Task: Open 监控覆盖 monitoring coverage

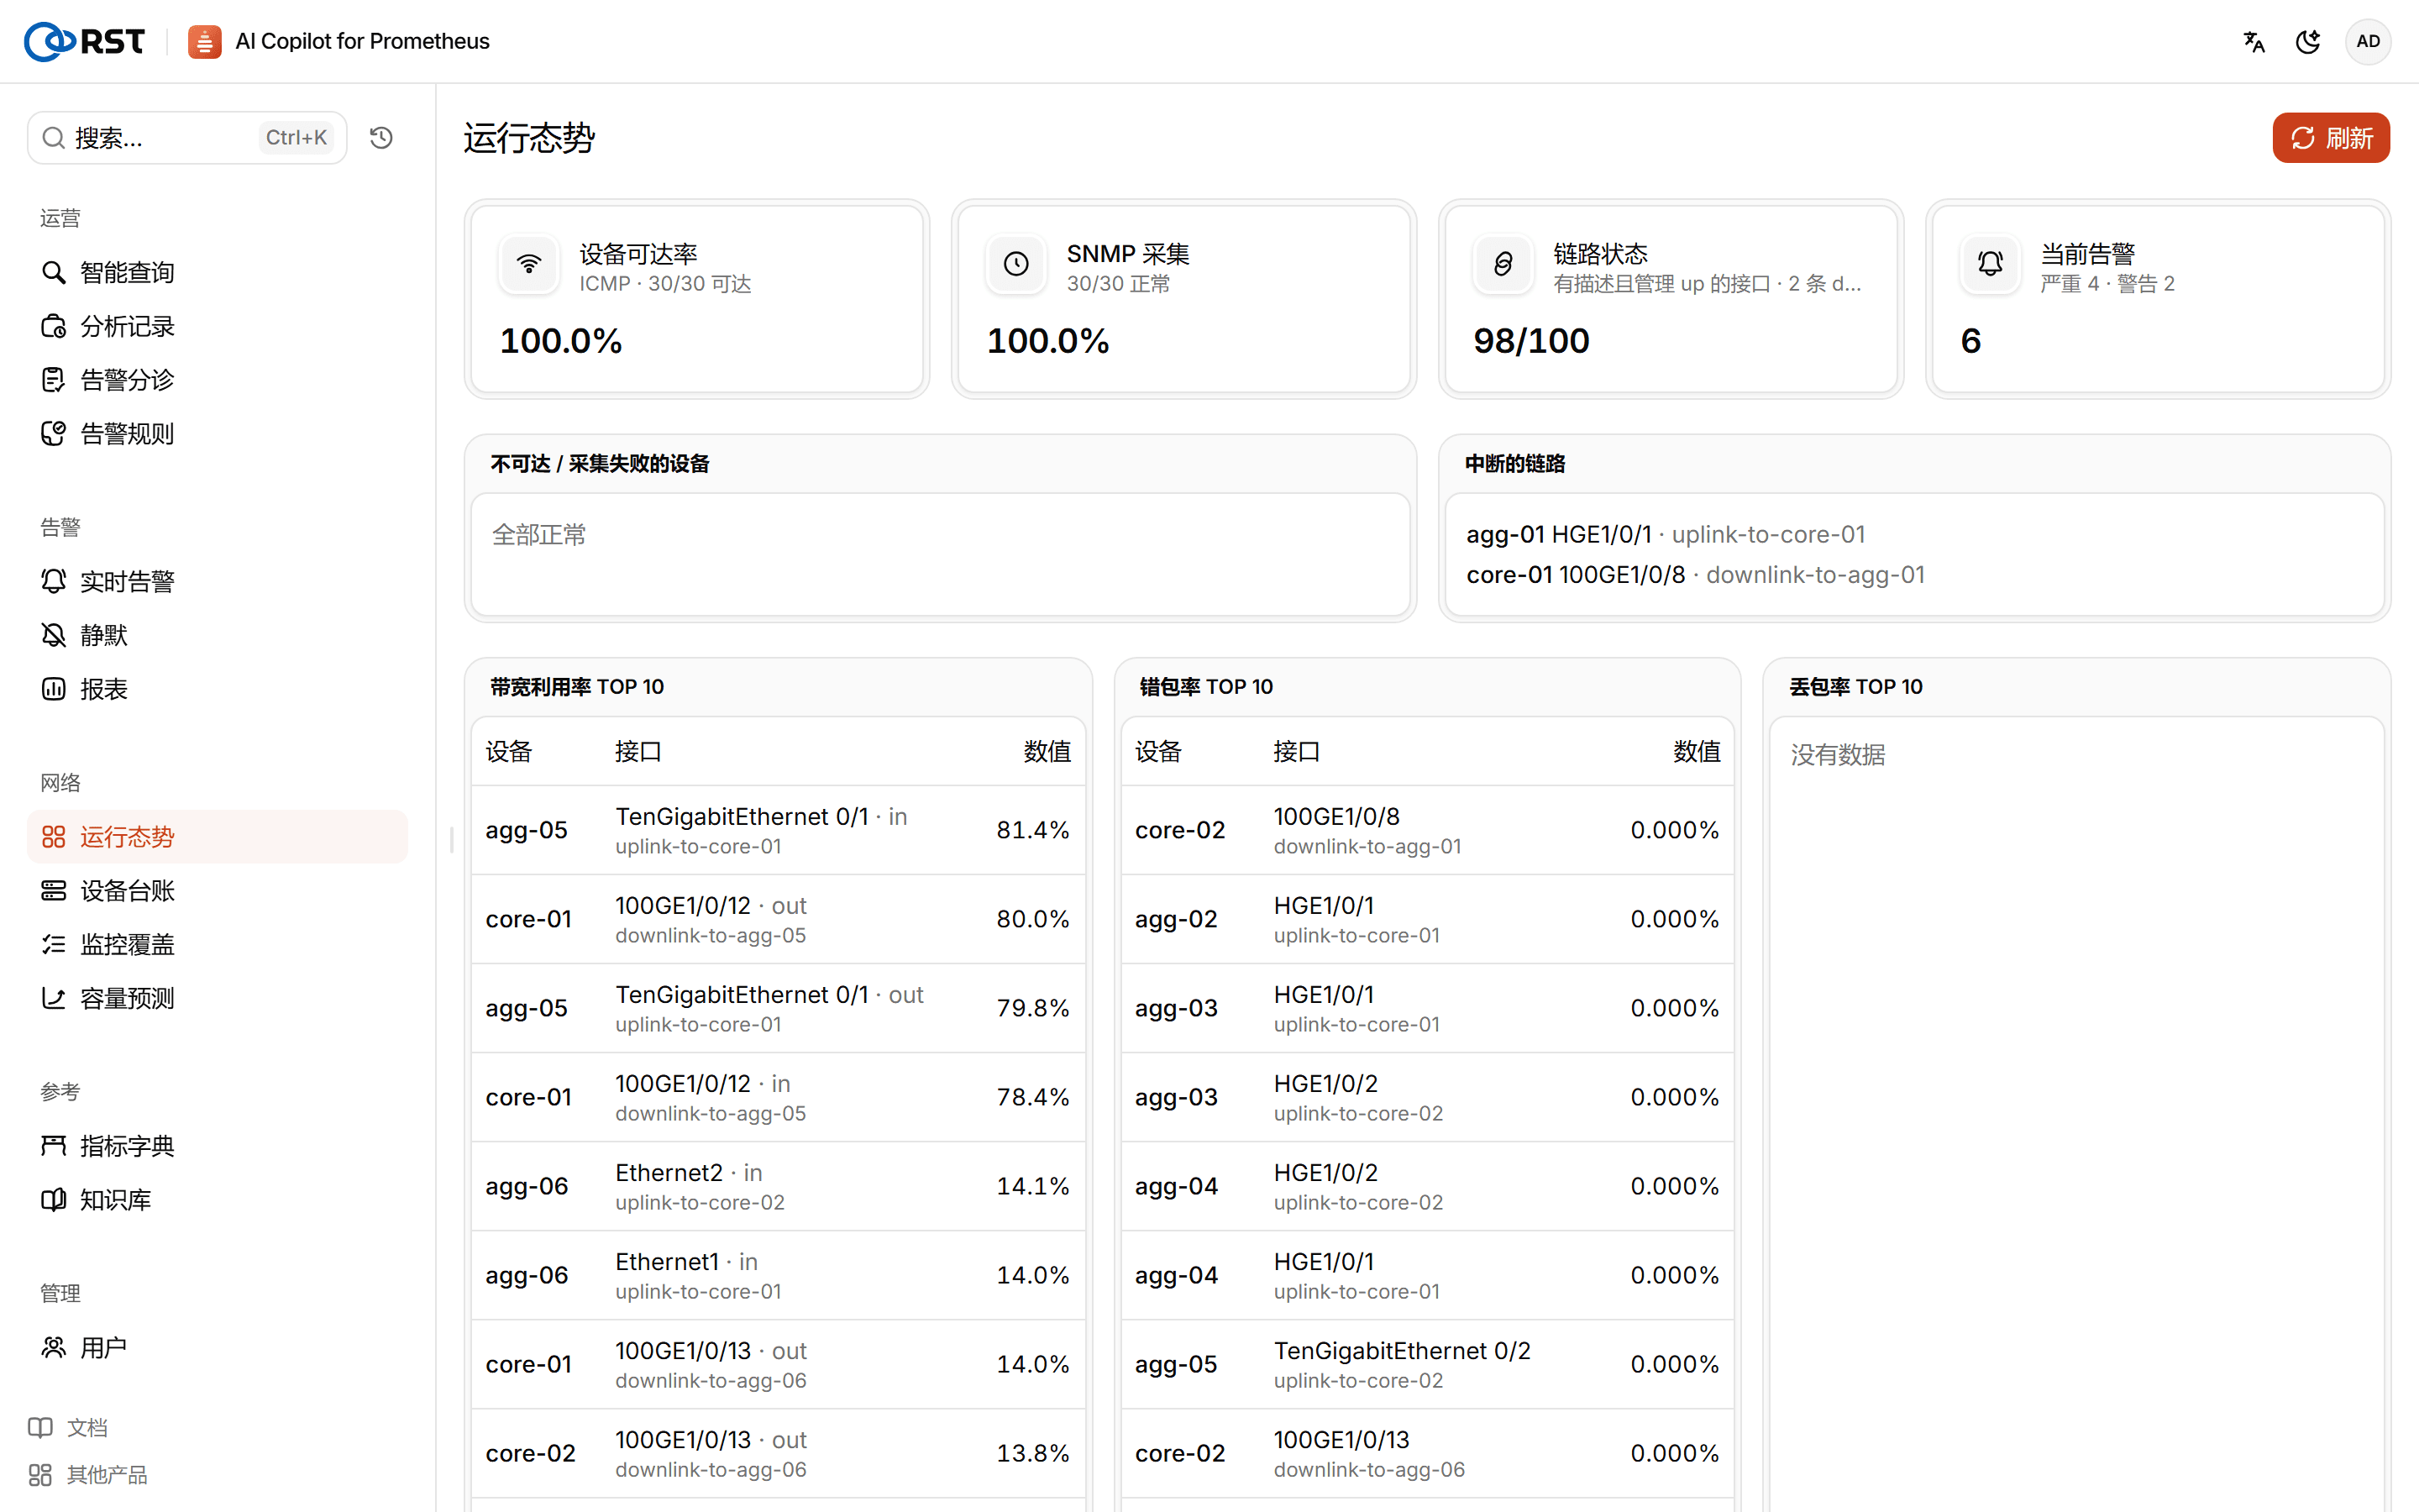Action: [217, 944]
